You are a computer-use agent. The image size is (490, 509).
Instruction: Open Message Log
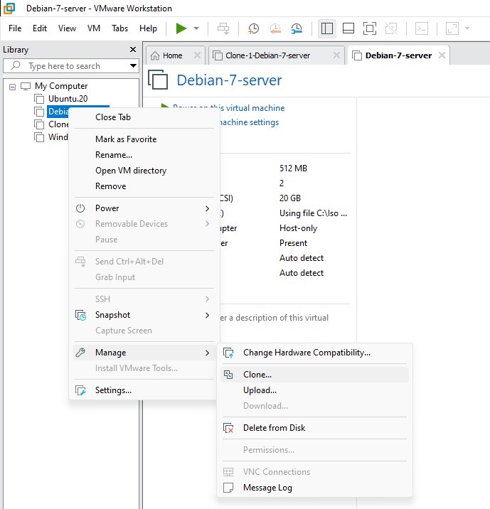pos(267,488)
